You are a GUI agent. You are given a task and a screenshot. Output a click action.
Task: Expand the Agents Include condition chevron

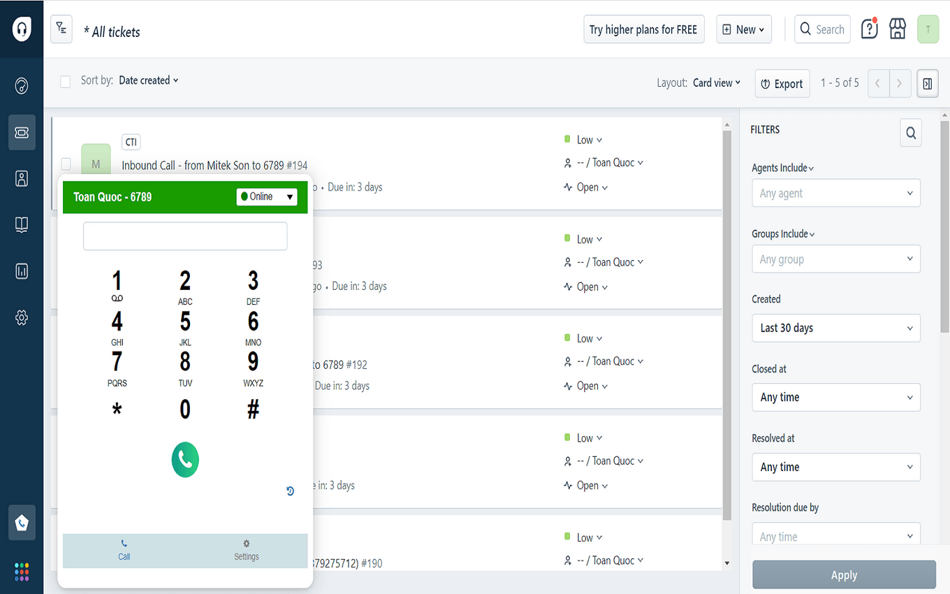click(x=811, y=168)
